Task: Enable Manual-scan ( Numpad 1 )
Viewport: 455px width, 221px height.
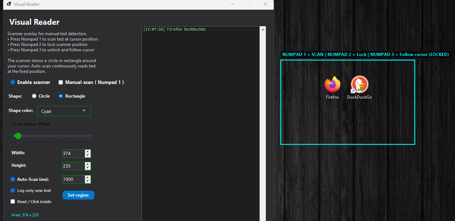Action: [61, 82]
